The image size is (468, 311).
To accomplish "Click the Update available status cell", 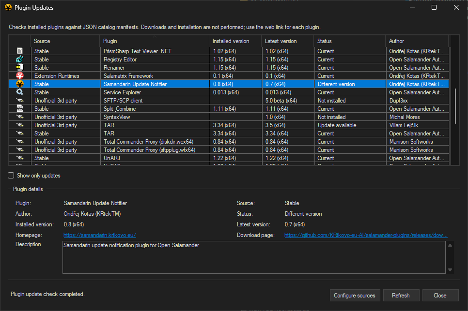I will (x=337, y=125).
